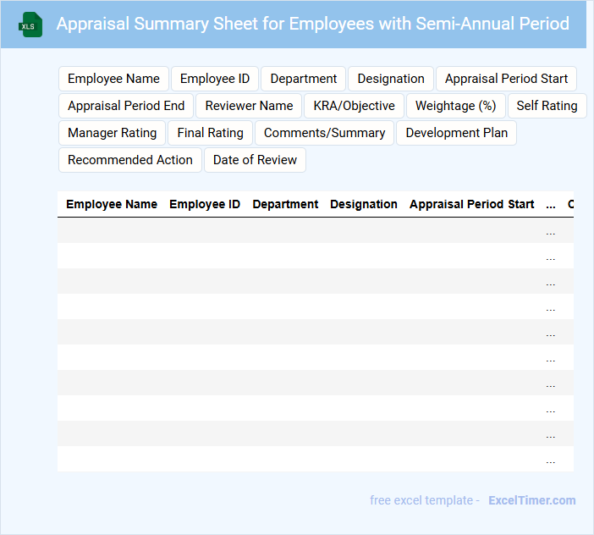Select the Reviewer Name tag
This screenshot has height=535, width=594.
[x=249, y=106]
